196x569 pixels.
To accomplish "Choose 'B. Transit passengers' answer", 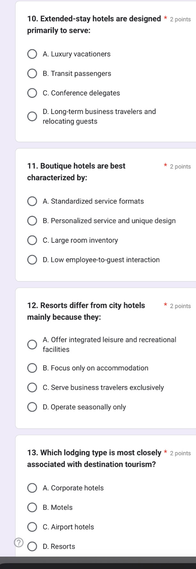I will 32,74.
